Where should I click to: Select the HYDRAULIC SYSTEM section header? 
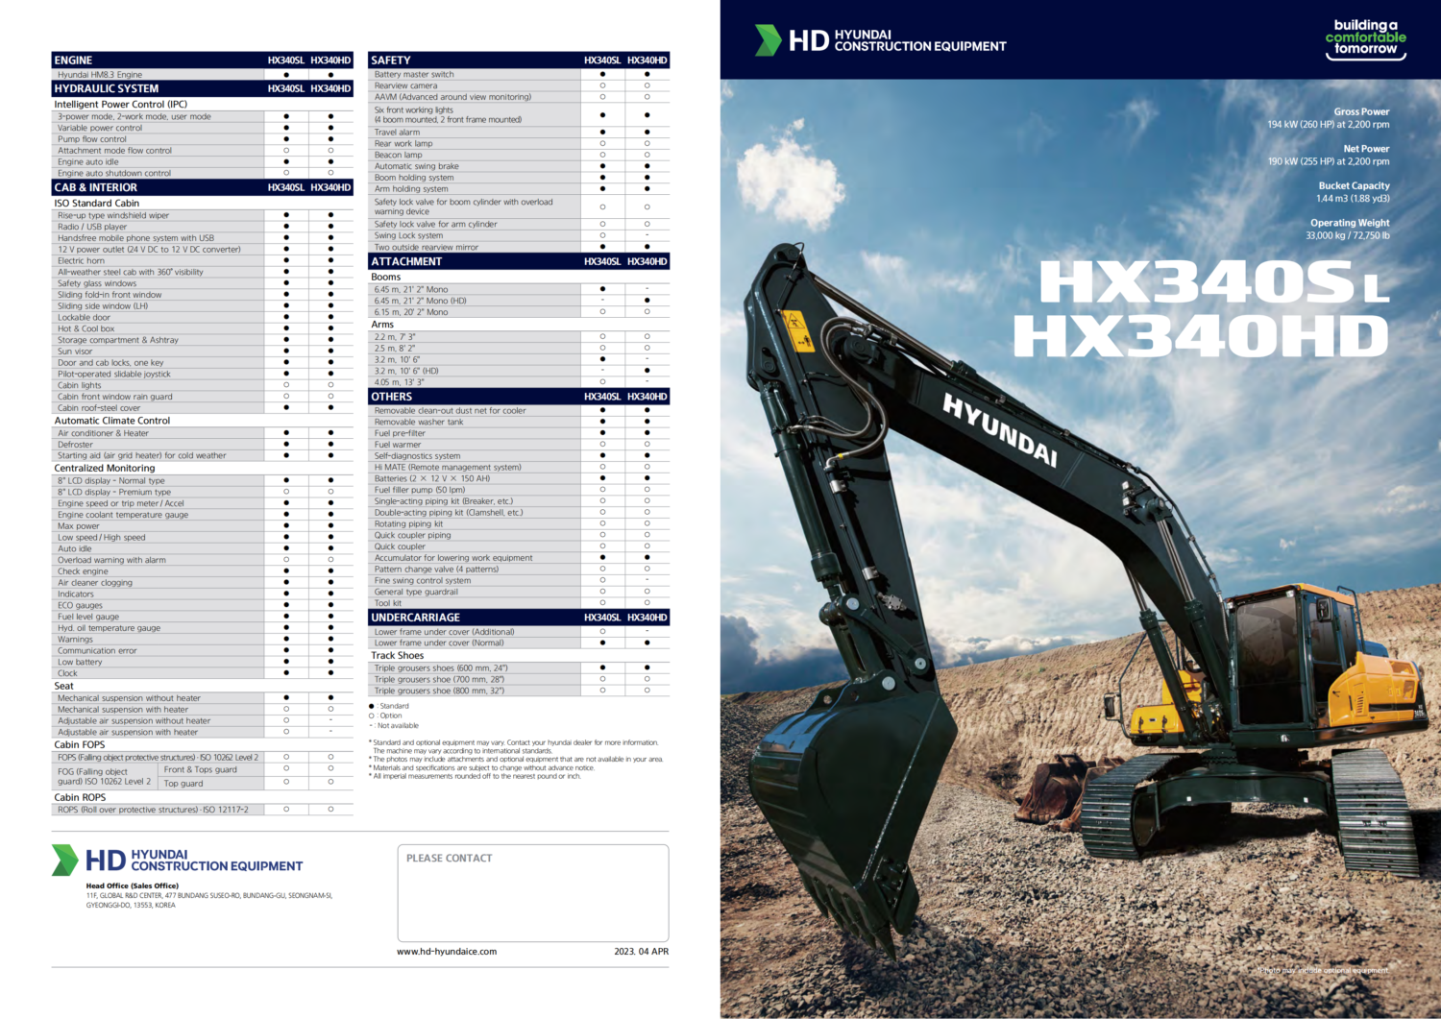203,88
